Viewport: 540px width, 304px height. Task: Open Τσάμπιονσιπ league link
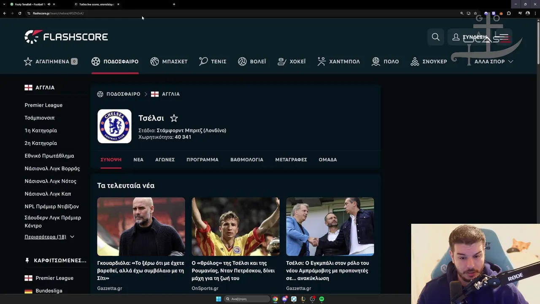40,118
